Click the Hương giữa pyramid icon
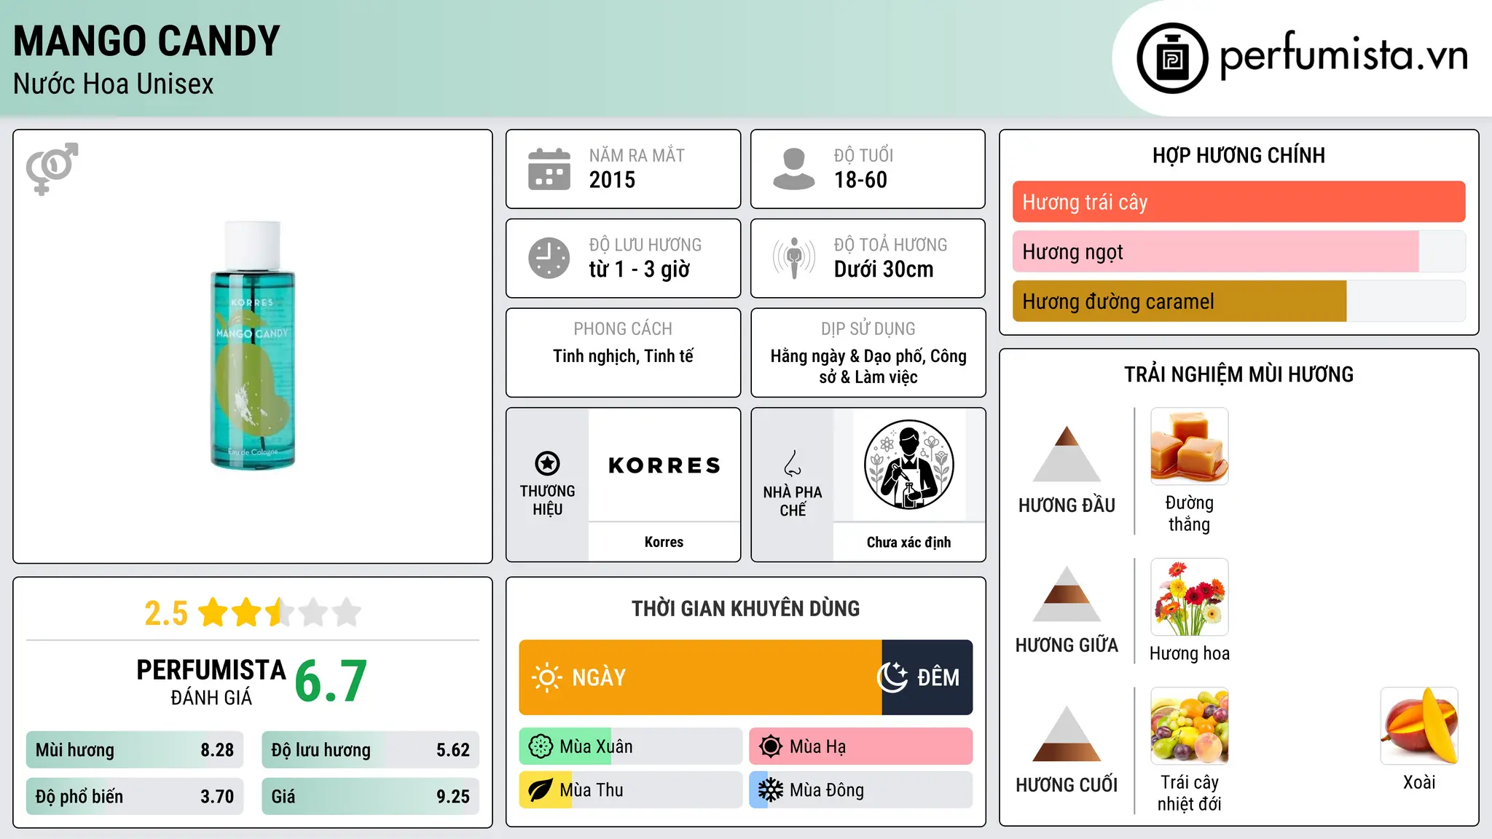Screen dimensions: 1492x839 [x=1067, y=594]
